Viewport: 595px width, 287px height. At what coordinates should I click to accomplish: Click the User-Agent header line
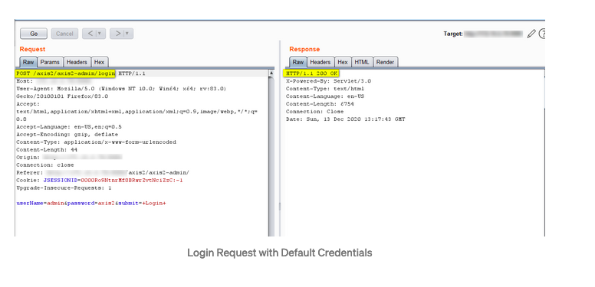click(x=121, y=93)
